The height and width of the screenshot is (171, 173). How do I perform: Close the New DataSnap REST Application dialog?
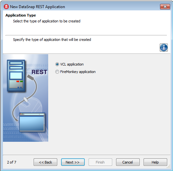(165, 6)
